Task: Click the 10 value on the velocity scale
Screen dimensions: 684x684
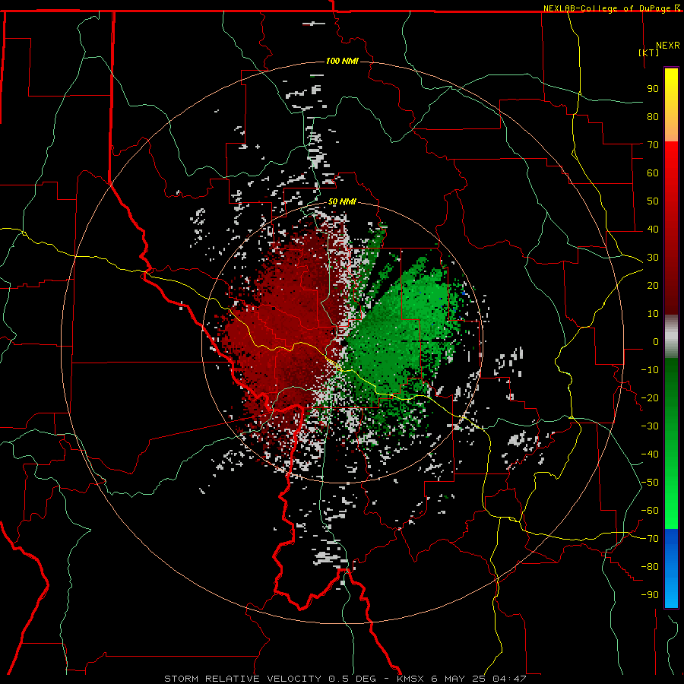Action: pos(653,314)
